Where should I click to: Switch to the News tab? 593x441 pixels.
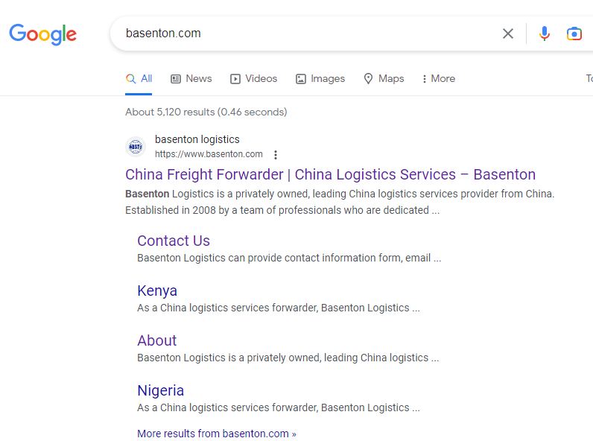(191, 79)
